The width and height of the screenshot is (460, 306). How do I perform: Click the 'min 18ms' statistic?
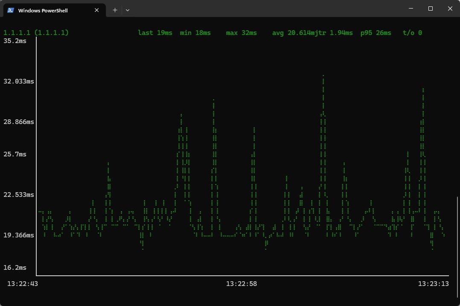[x=195, y=32]
